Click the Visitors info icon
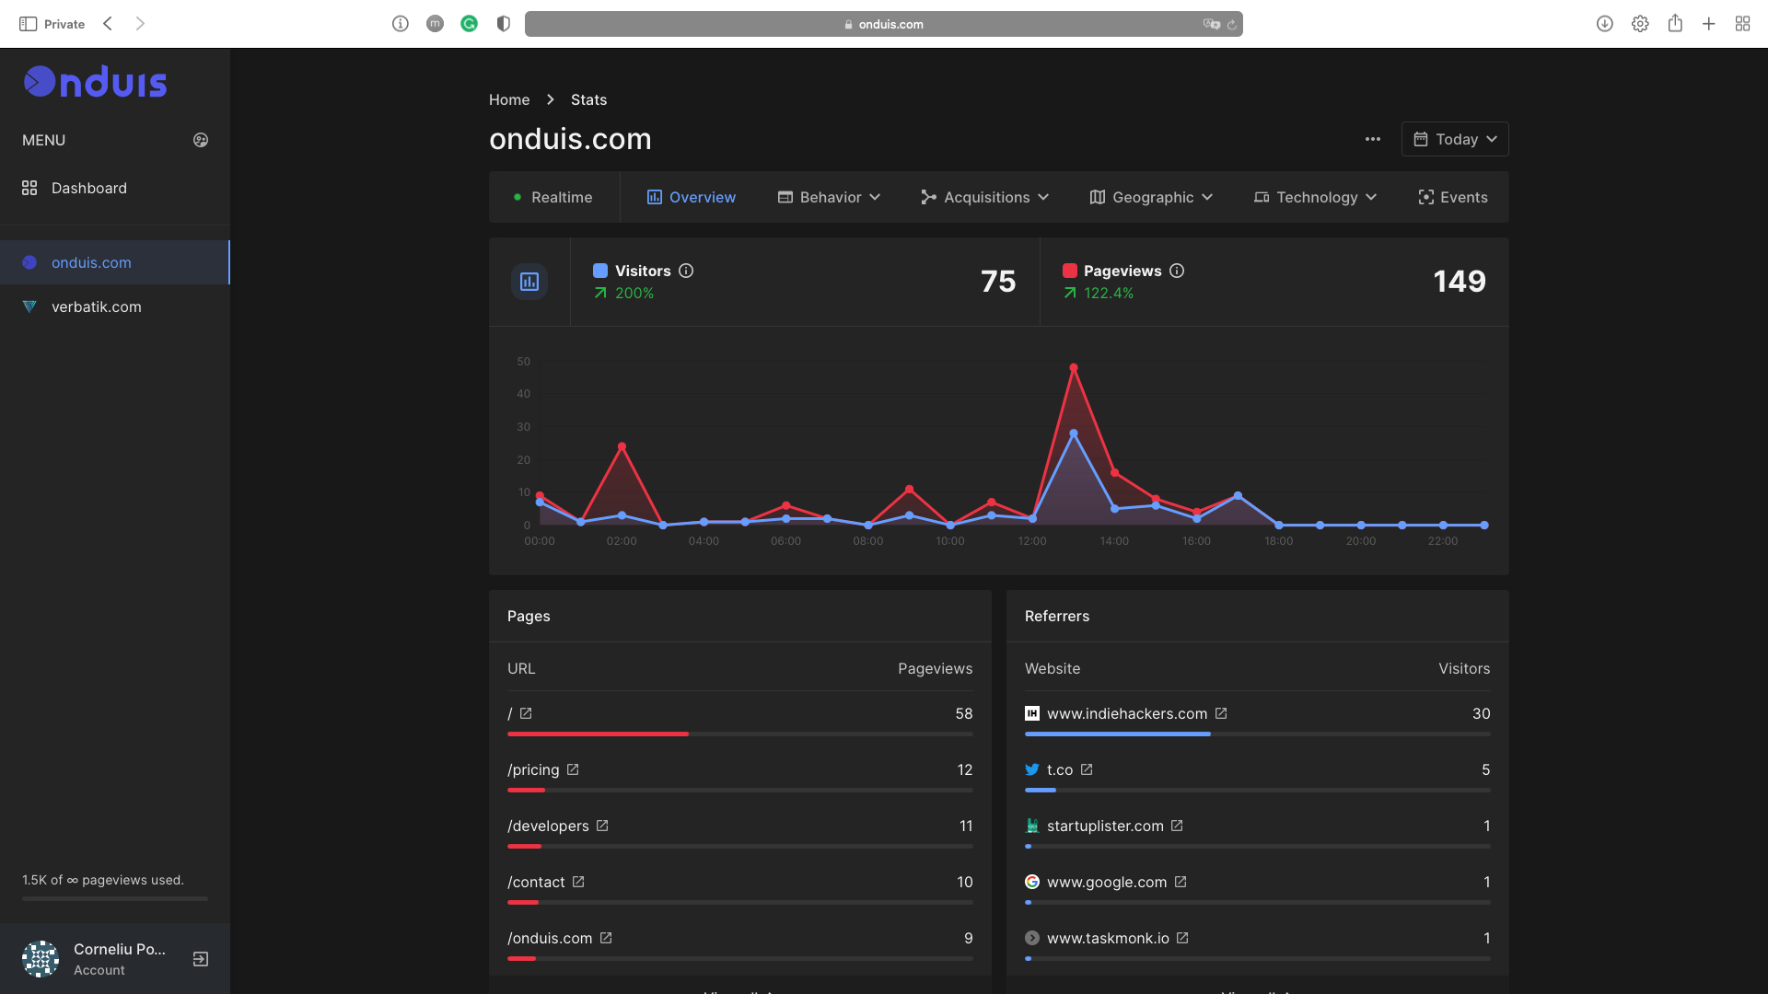The width and height of the screenshot is (1768, 994). tap(686, 271)
